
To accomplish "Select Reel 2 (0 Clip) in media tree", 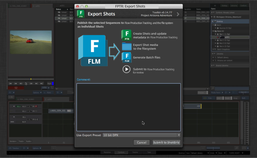I will pyautogui.click(x=225, y=40).
